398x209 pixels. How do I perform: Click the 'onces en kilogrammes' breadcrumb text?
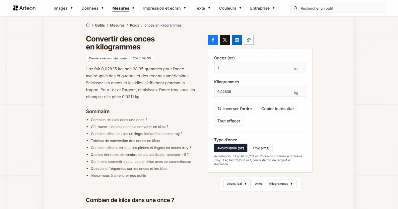point(163,25)
